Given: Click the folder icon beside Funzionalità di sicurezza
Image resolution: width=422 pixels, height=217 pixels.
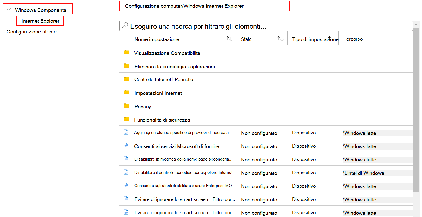Looking at the screenshot, I should tap(126, 119).
